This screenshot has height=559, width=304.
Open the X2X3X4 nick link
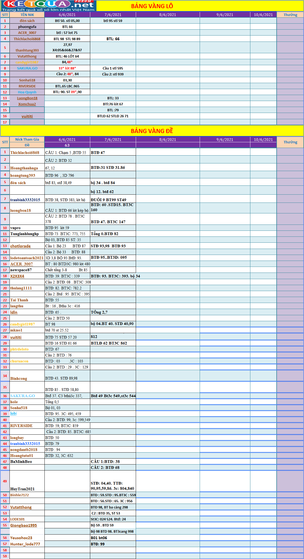click(17, 276)
